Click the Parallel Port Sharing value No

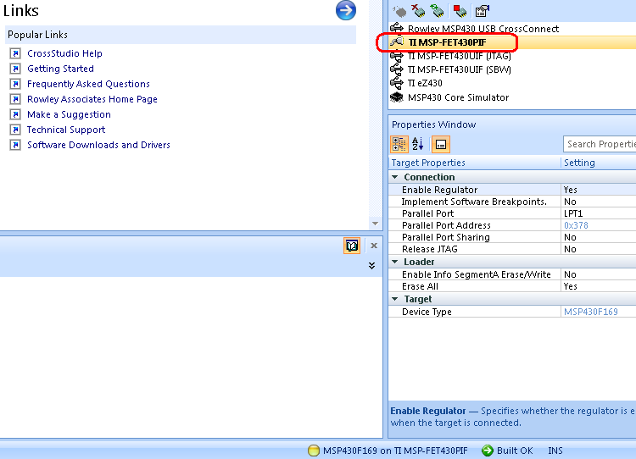point(570,237)
